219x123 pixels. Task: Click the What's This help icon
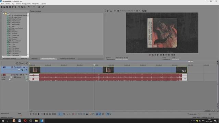pos(42,7)
